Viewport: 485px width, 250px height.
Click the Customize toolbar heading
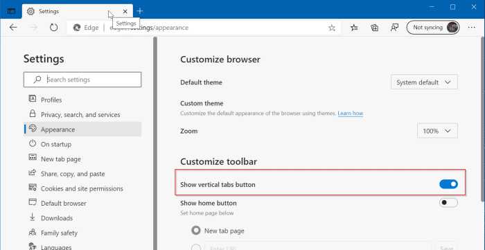tap(219, 161)
